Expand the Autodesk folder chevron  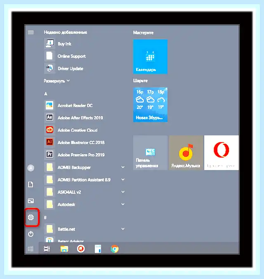[123, 204]
